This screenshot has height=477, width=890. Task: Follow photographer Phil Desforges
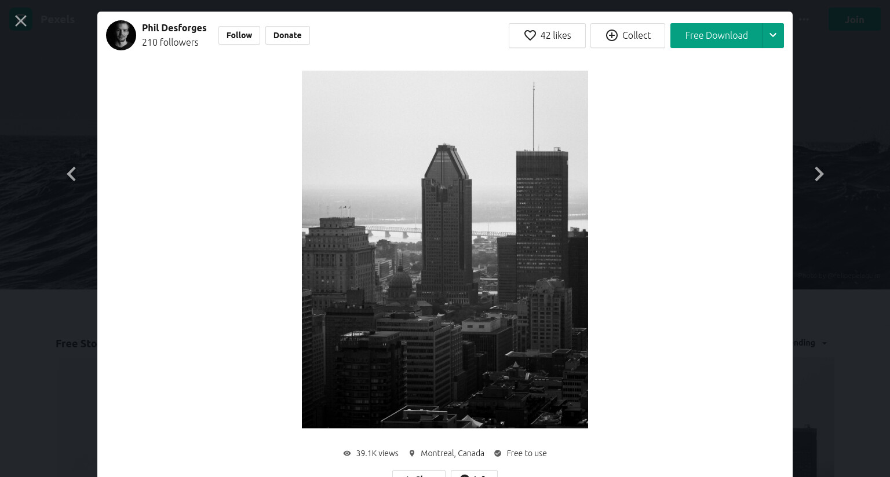pyautogui.click(x=239, y=35)
